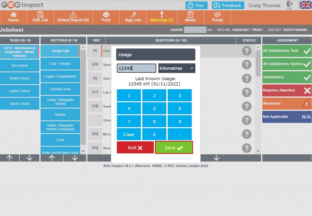Image resolution: width=312 pixels, height=216 pixels.
Task: Mark judgement as Not Applicable
Action: [286, 117]
